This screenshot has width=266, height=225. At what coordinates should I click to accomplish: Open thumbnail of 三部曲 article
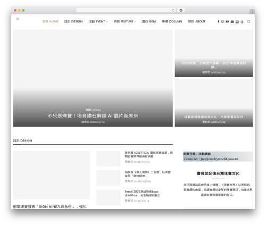pyautogui.click(x=109, y=178)
